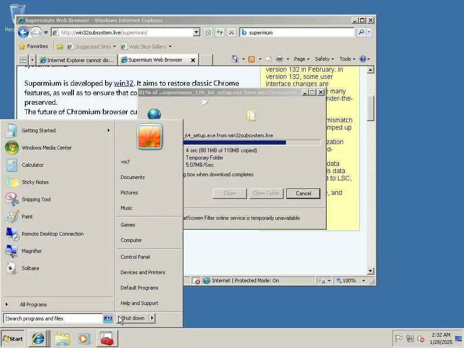Open Quick Tabs dropdown arrow
464x348 pixels.
point(32,60)
